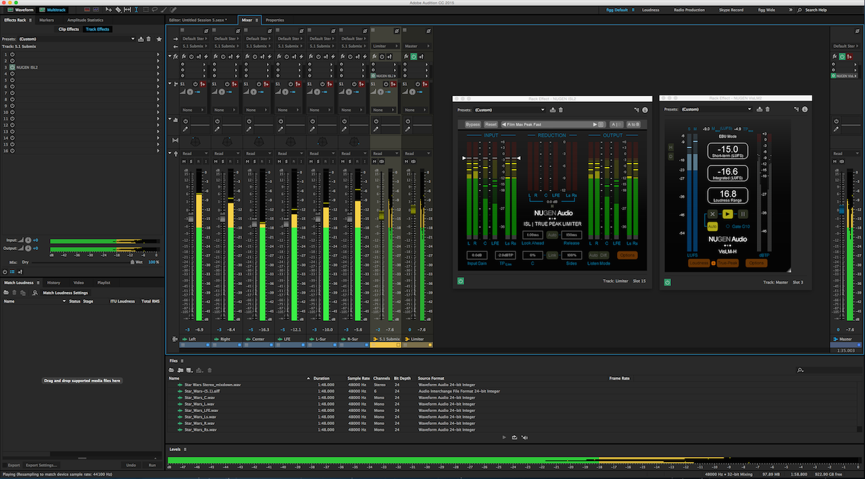Open the Properties tab

[274, 20]
